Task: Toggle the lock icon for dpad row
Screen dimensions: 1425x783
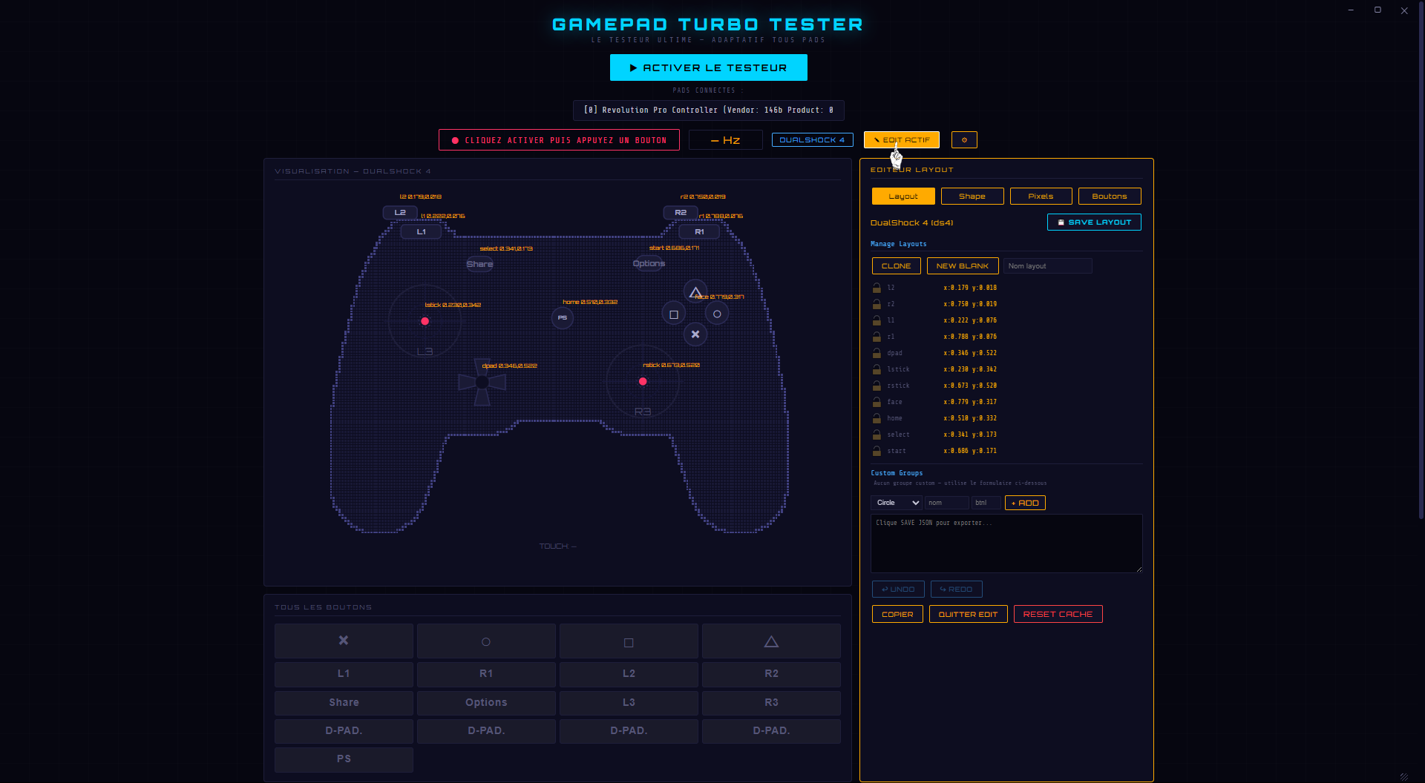Action: 877,353
